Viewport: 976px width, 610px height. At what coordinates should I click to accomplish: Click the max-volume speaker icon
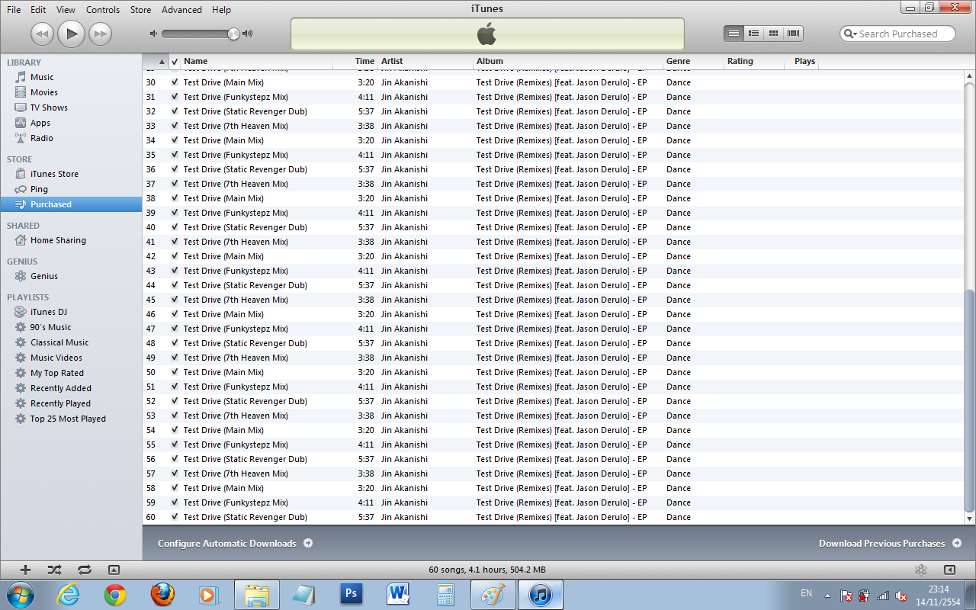tap(247, 34)
